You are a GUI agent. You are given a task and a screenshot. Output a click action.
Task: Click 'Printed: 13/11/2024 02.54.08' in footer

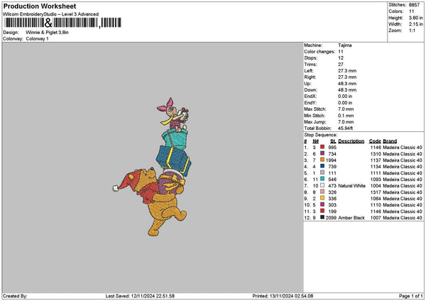point(283,296)
